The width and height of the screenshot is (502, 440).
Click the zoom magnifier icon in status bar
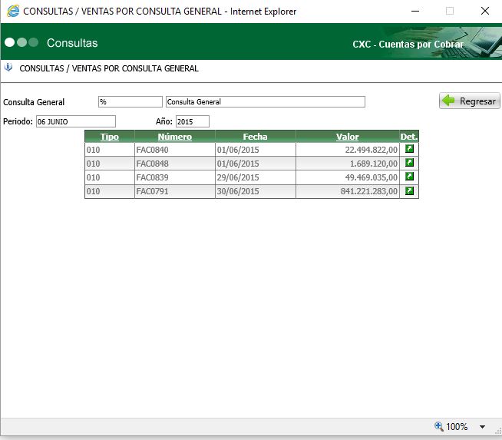pyautogui.click(x=438, y=426)
